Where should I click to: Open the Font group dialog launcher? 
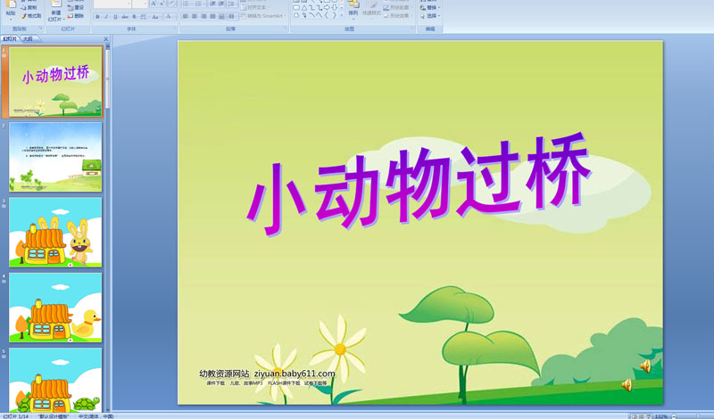click(174, 29)
